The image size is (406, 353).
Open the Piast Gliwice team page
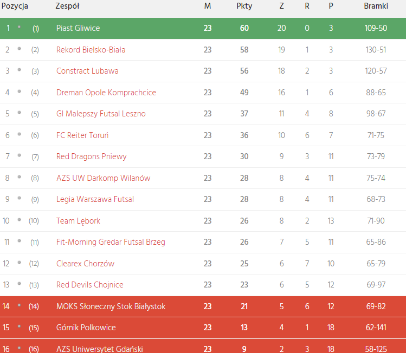click(x=78, y=28)
